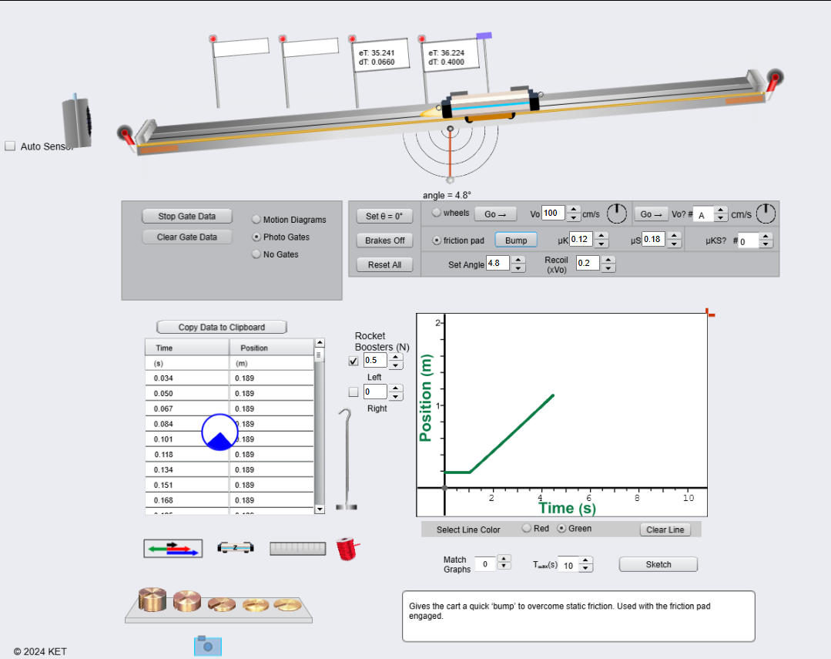Select the Motion Diagrams radio option
The image size is (831, 659).
tap(256, 220)
